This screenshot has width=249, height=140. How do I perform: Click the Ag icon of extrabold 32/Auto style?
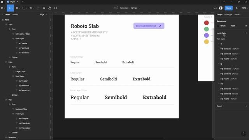[x=221, y=49]
